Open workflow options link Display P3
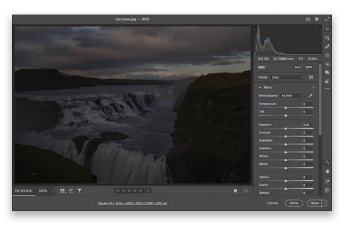This screenshot has height=225, width=344. pos(133,203)
